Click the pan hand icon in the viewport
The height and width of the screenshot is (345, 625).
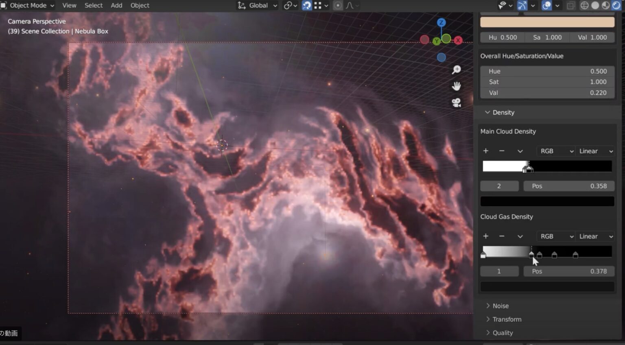click(456, 86)
